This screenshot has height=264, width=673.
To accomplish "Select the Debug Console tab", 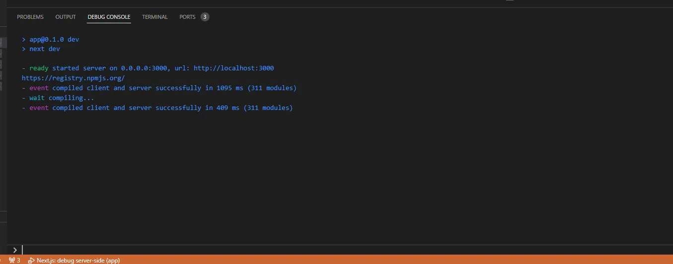I will coord(109,17).
